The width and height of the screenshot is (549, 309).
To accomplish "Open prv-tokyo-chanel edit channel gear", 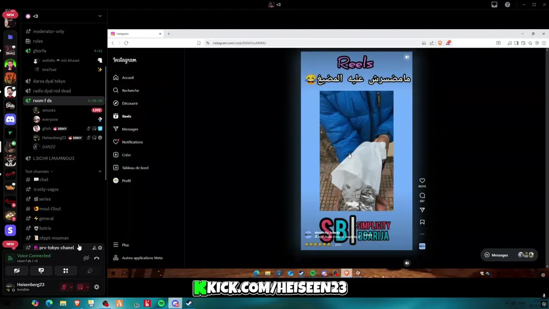I will point(100,248).
